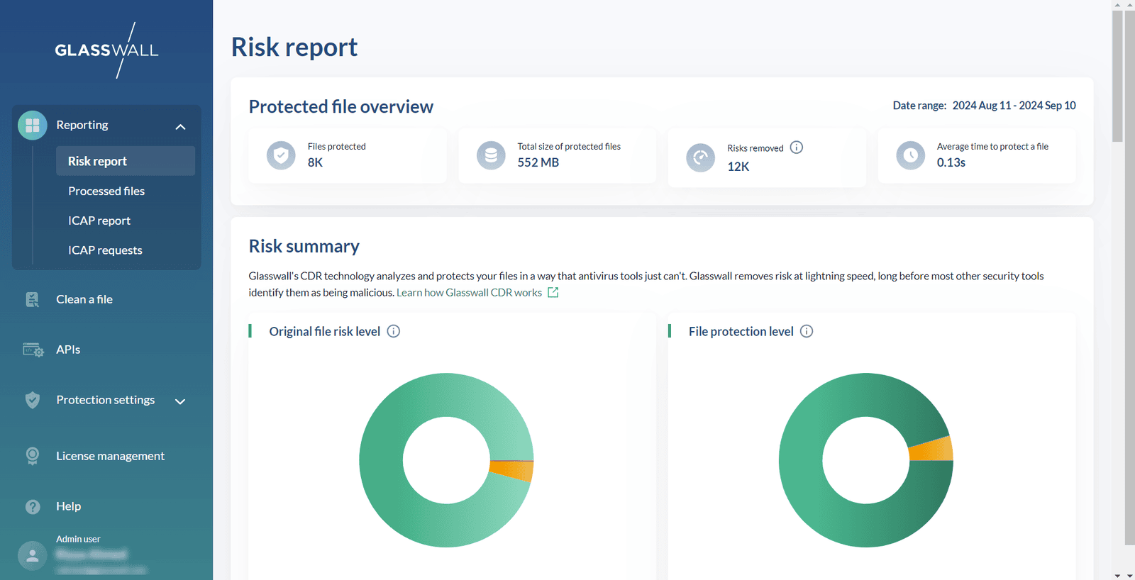The height and width of the screenshot is (580, 1135).
Task: Click the external link icon after CDR works
Action: coord(553,292)
